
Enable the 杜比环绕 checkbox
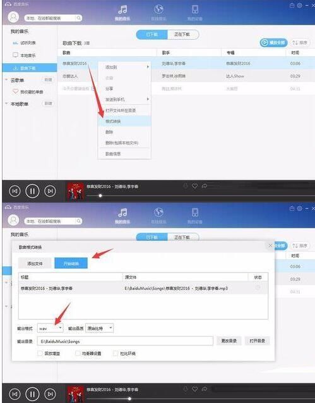116,354
